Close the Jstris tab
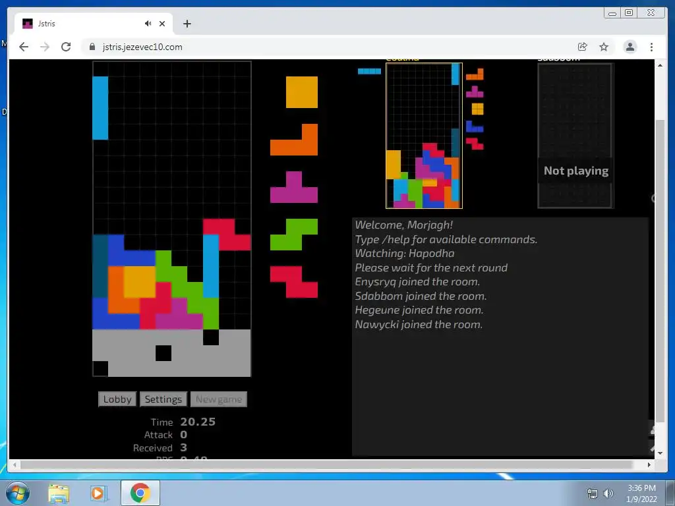 point(162,24)
